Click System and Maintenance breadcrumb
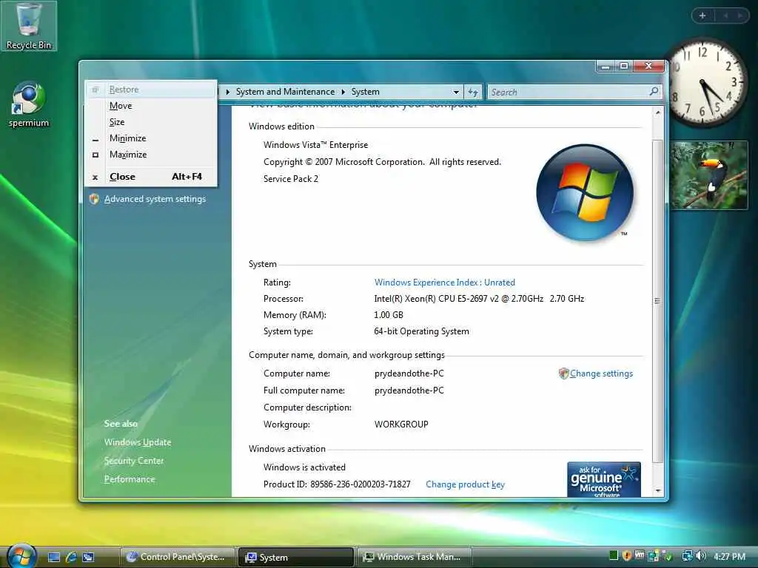 click(x=285, y=92)
